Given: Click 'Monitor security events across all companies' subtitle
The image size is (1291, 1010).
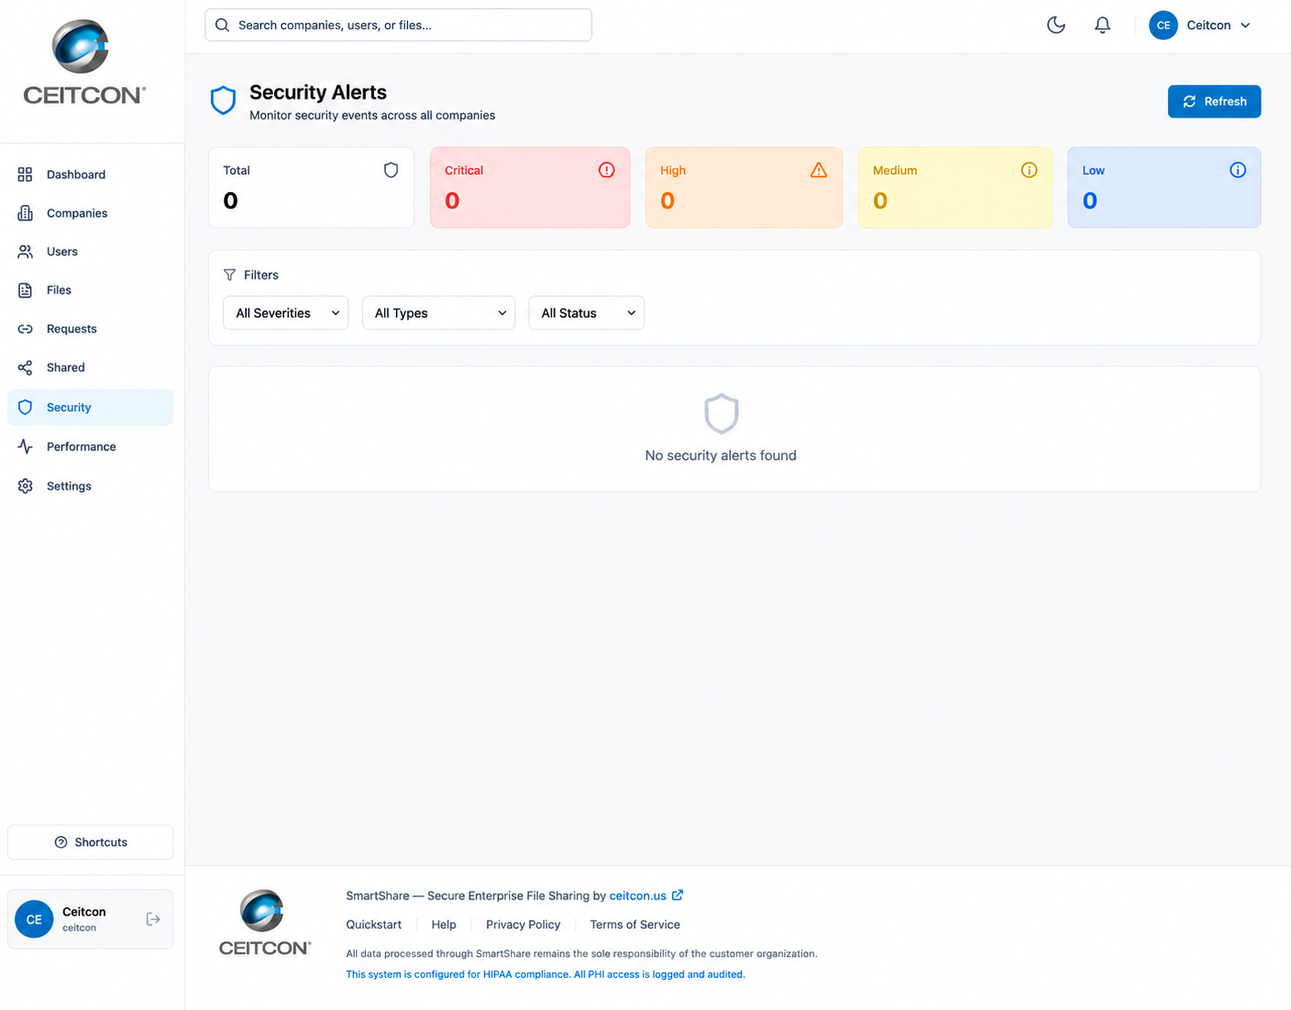Looking at the screenshot, I should pos(372,116).
